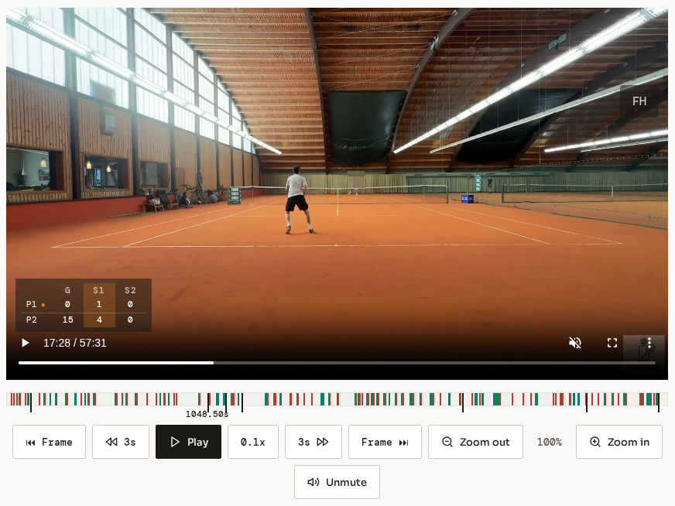This screenshot has width=675, height=506.
Task: Click the muted speaker icon in video
Action: pos(575,343)
